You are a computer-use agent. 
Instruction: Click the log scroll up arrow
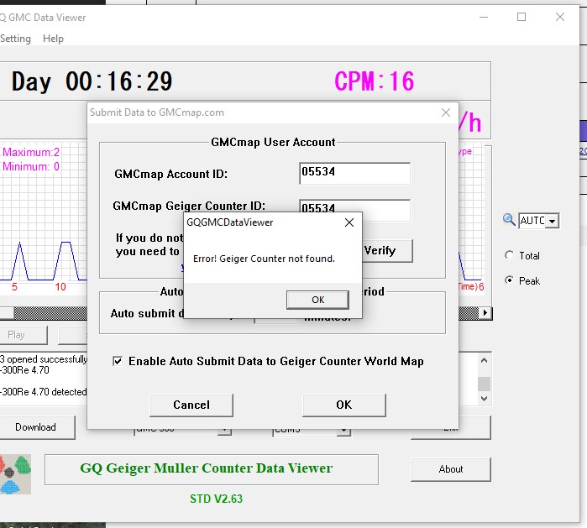pyautogui.click(x=484, y=360)
